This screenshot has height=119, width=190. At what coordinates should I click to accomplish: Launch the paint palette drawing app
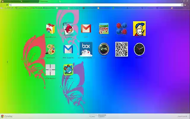click(50, 49)
